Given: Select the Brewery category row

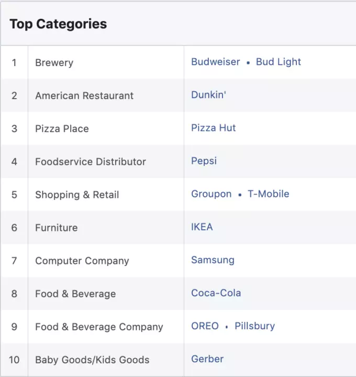Looking at the screenshot, I should click(x=54, y=63).
